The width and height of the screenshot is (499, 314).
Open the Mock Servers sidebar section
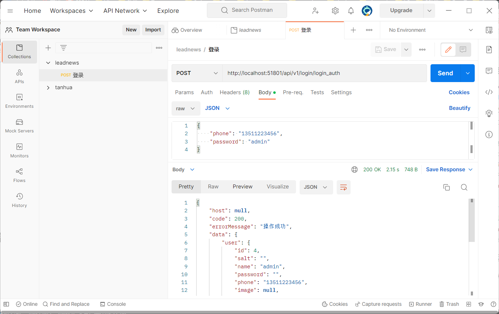(20, 126)
